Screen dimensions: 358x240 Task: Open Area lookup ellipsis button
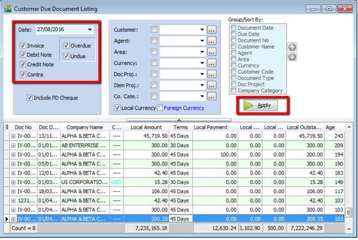coord(212,52)
